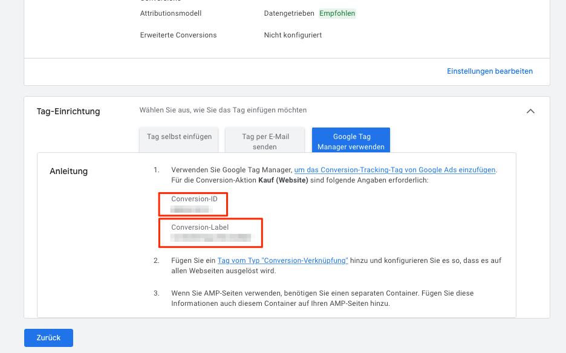
Task: Collapse the Tag-Einrichtung section chevron
Action: [x=530, y=111]
